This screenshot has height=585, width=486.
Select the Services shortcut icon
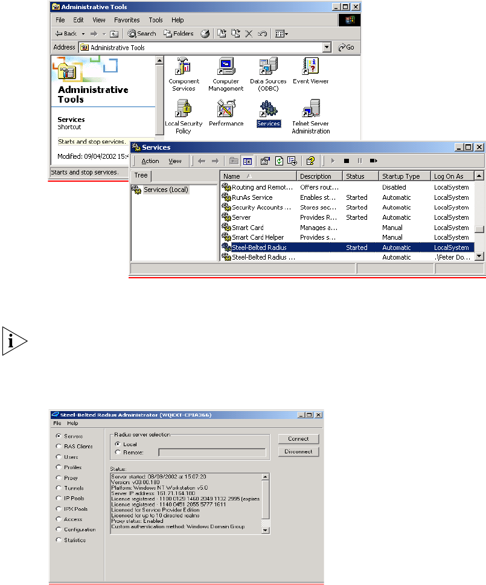(269, 113)
